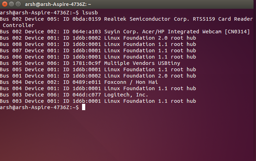Image resolution: width=256 pixels, height=161 pixels.
Task: Click the Bus 008 root hub line
Action: point(98,44)
